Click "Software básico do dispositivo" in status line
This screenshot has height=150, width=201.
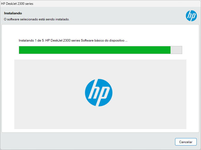tap(103, 40)
